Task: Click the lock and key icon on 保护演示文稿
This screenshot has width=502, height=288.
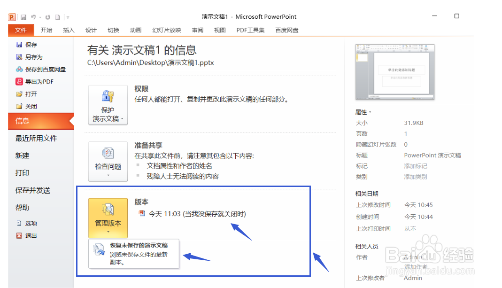Action: [x=108, y=96]
